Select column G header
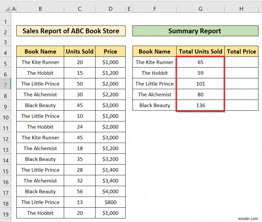 click(x=200, y=9)
